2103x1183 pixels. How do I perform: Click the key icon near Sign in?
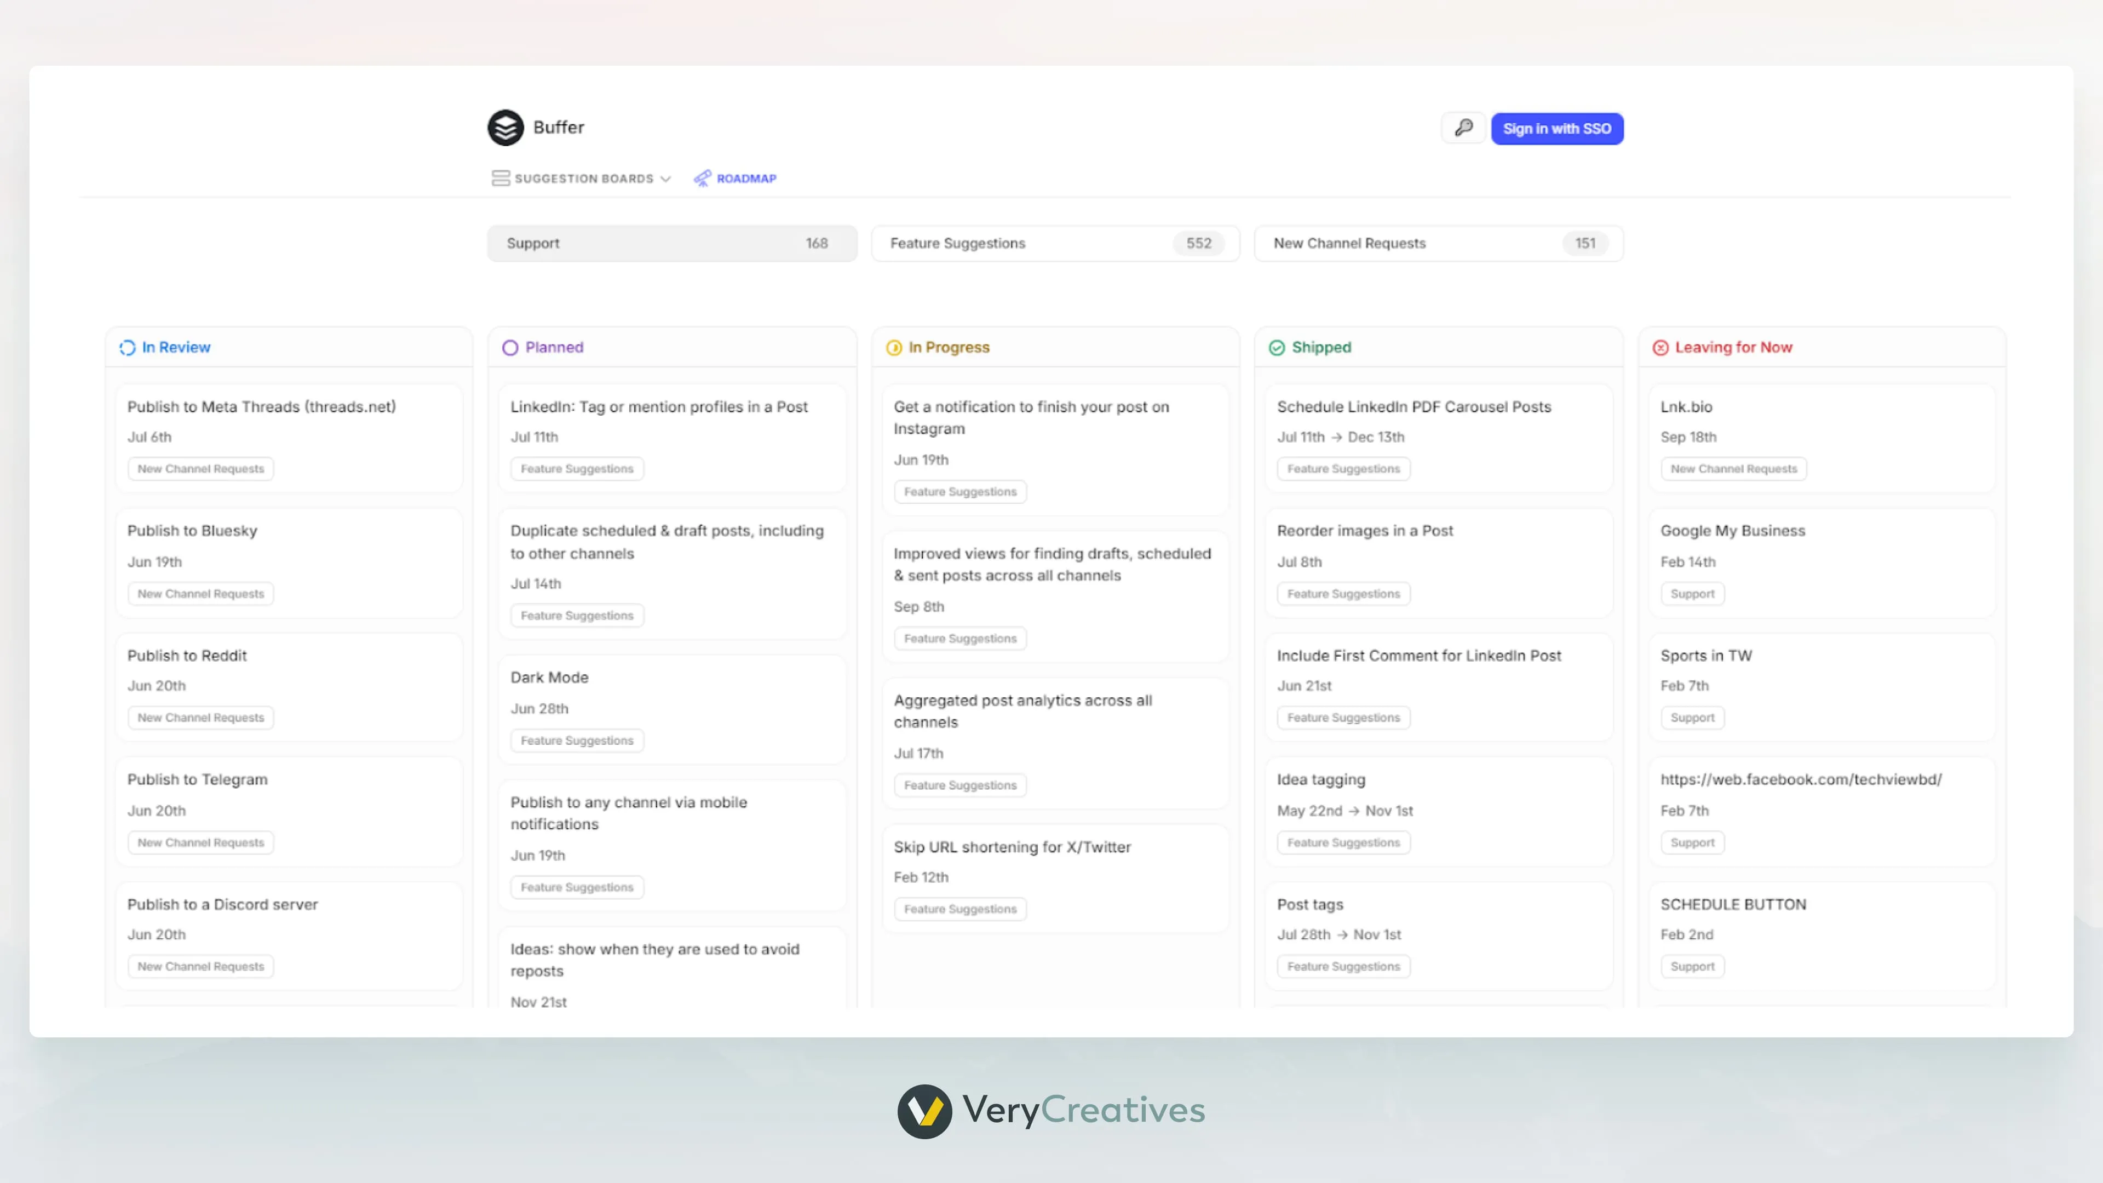pos(1463,128)
